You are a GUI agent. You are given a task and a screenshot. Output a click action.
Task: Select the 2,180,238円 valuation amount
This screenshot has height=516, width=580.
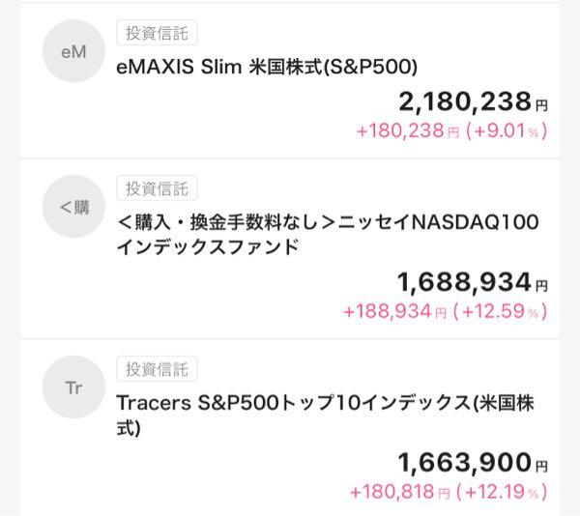point(473,101)
